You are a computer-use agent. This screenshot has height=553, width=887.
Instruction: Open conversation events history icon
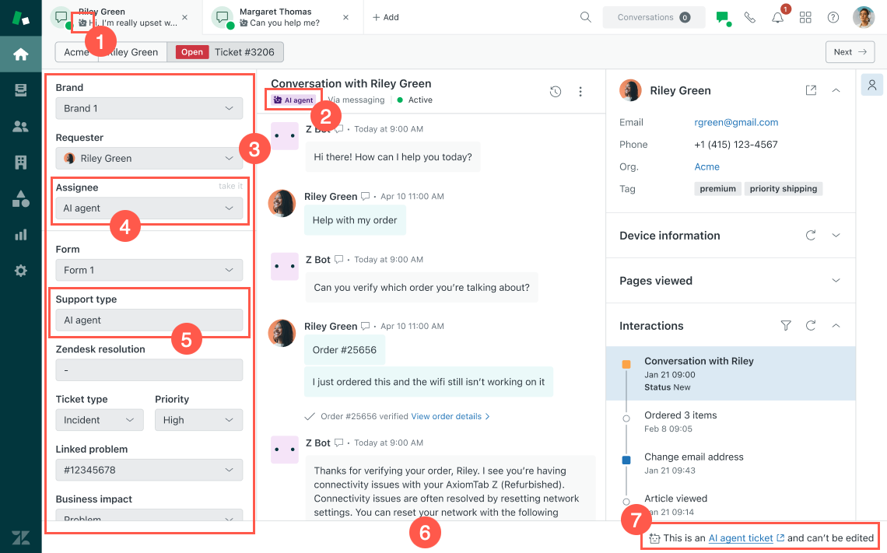click(x=555, y=92)
